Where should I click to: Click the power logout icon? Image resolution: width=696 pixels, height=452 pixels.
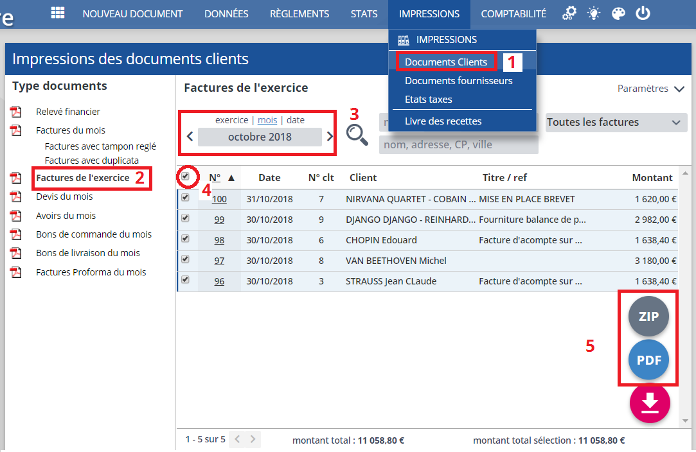click(643, 13)
